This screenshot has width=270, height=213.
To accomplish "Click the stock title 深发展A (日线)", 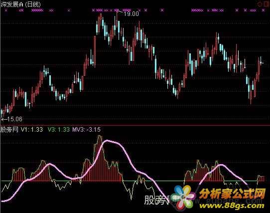I will 20,4.
